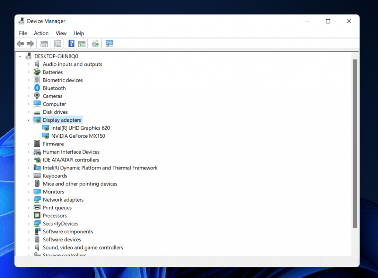
Task: Select NVIDIA GeForce MX150 device
Action: point(78,136)
